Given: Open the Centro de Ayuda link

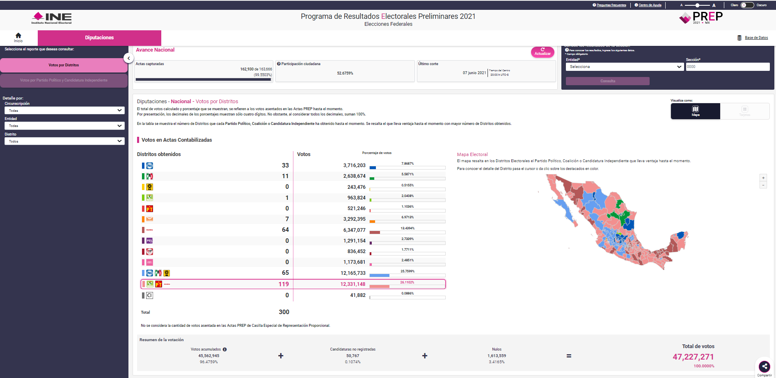Looking at the screenshot, I should pos(650,5).
